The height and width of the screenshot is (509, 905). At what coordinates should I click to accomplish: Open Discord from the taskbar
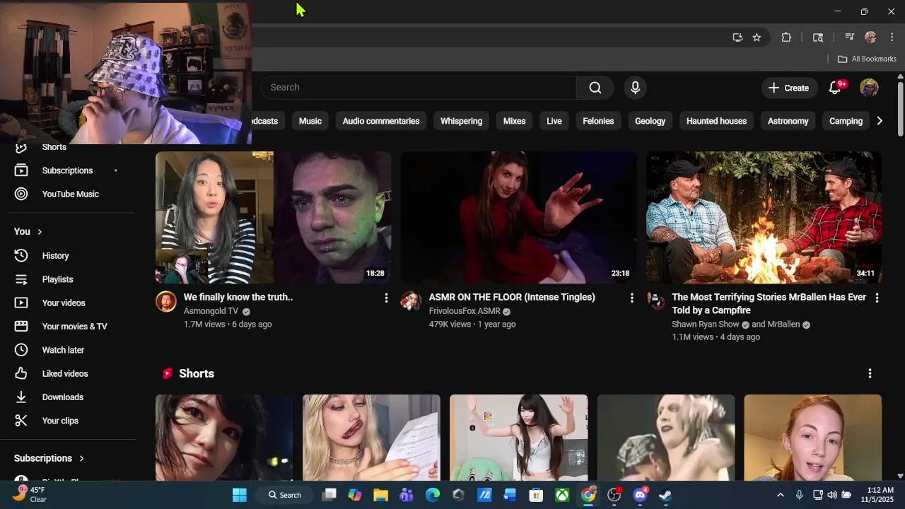point(640,495)
